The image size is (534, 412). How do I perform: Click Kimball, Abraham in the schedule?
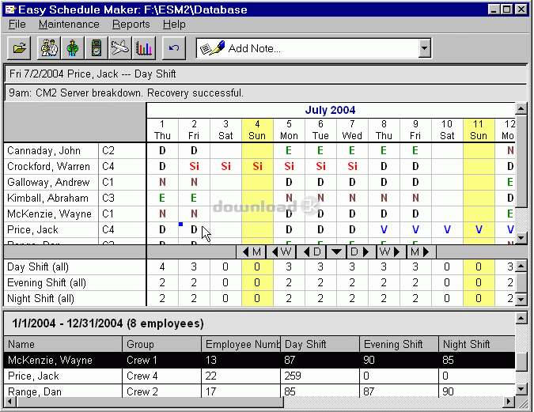pos(47,198)
